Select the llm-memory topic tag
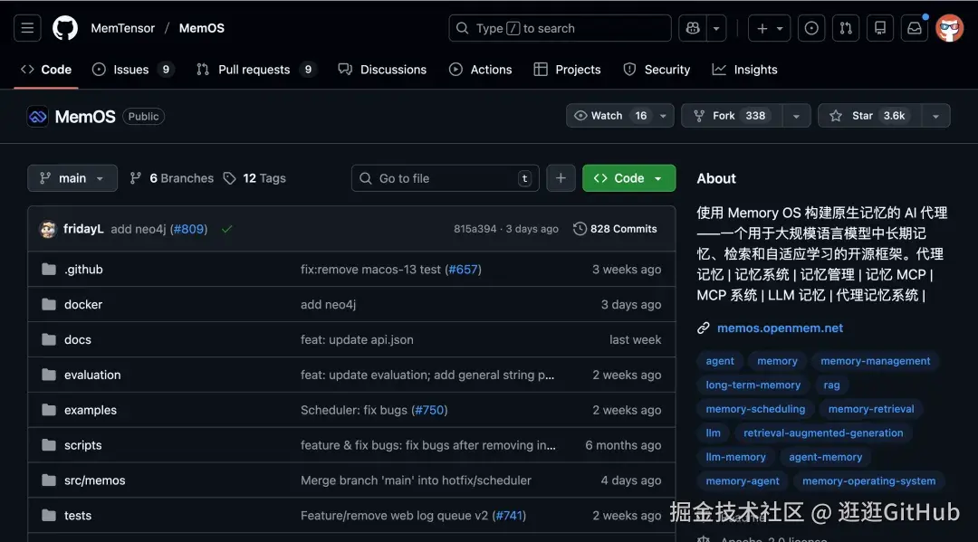Screen dimensions: 978x542 (x=735, y=457)
